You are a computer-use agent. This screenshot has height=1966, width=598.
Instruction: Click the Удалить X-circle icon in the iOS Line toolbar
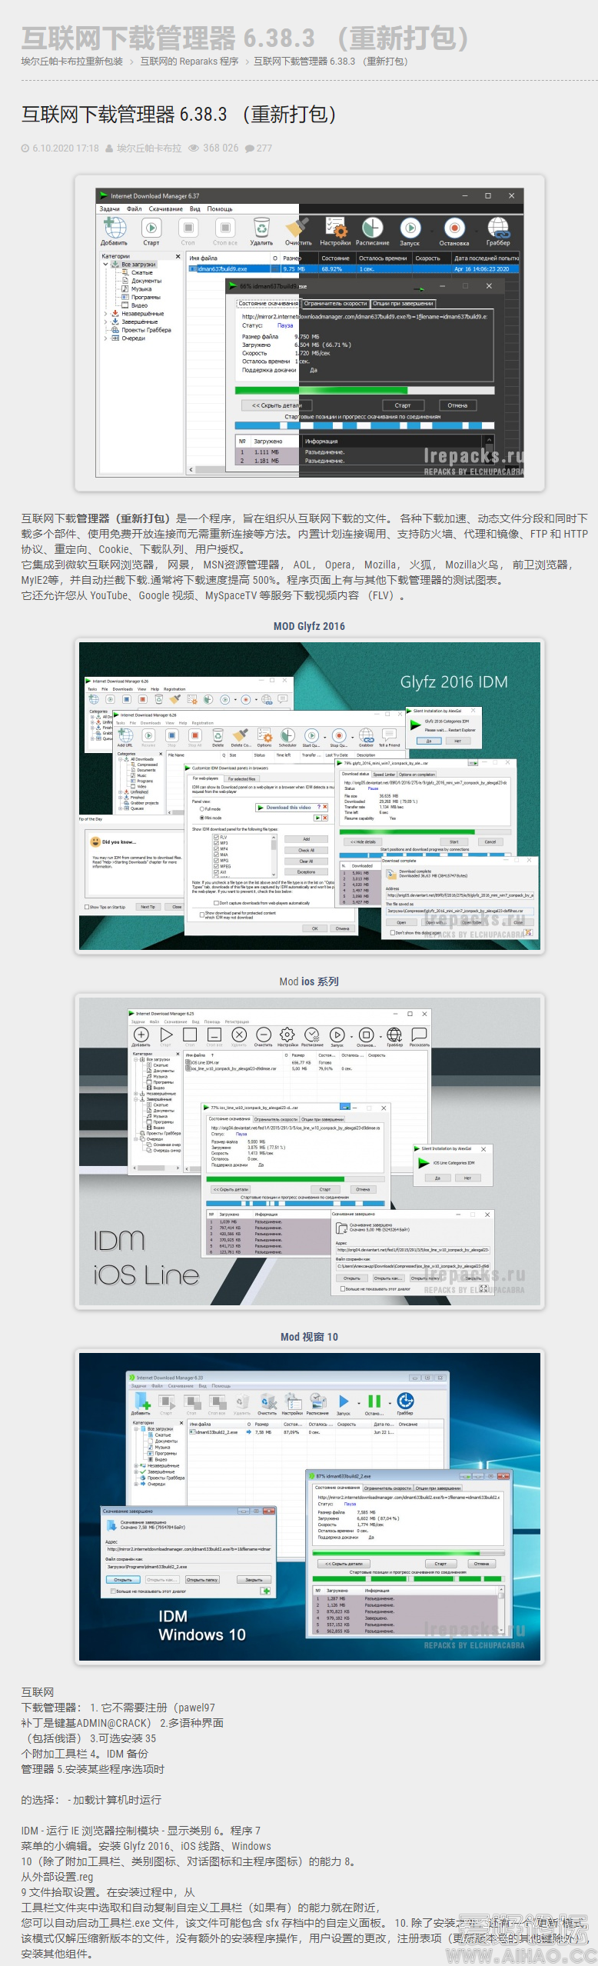pos(239,1035)
